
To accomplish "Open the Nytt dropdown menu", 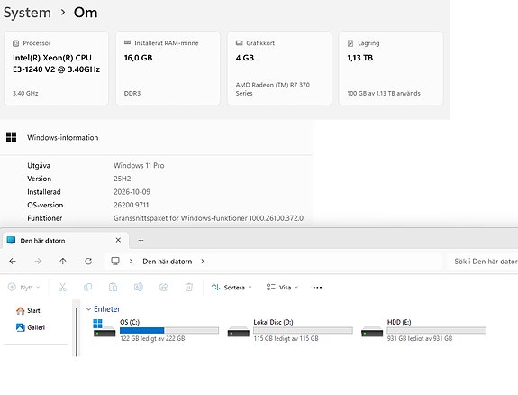I will point(24,287).
